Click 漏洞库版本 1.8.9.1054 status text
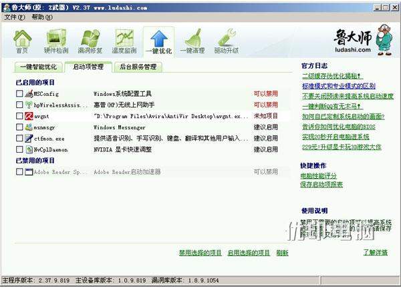The height and width of the screenshot is (288, 401). tap(185, 281)
